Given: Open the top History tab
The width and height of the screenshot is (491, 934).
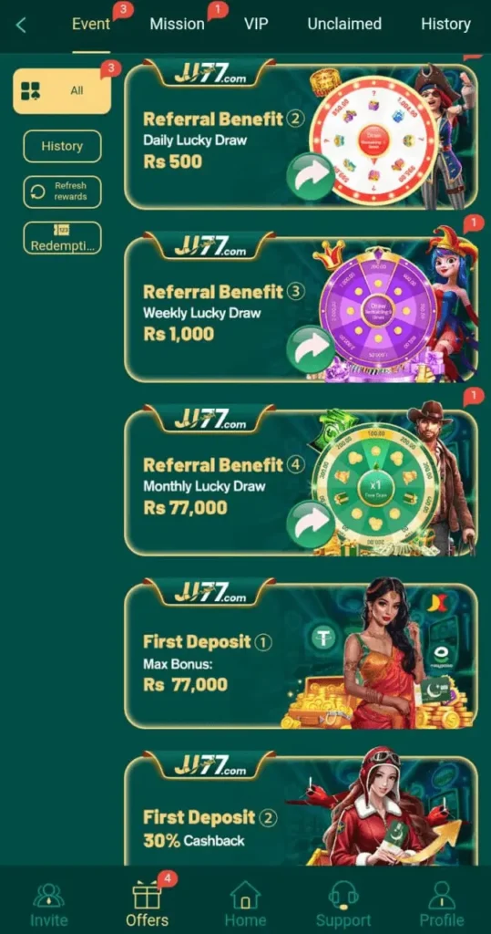Looking at the screenshot, I should click(x=445, y=24).
